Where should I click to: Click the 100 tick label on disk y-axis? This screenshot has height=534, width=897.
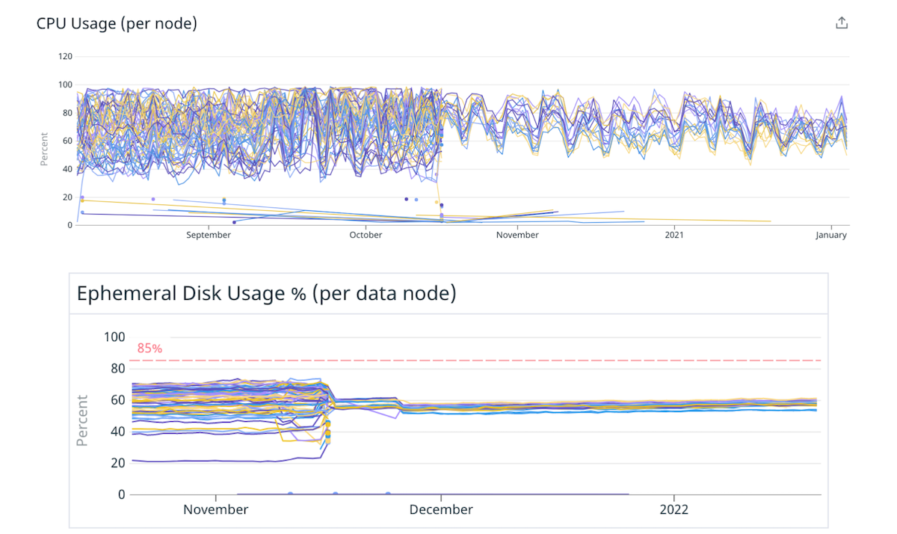[114, 337]
